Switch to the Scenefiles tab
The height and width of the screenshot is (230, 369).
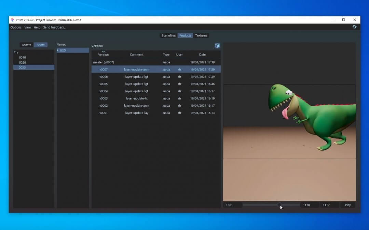tap(168, 35)
